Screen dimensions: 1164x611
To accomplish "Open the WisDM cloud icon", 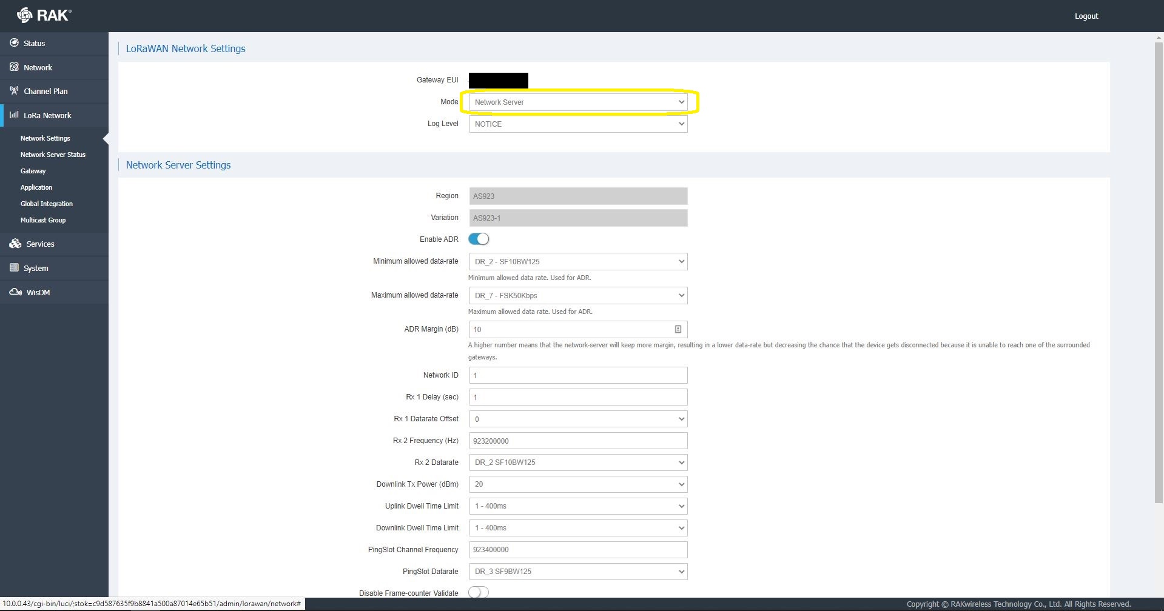I will [15, 292].
